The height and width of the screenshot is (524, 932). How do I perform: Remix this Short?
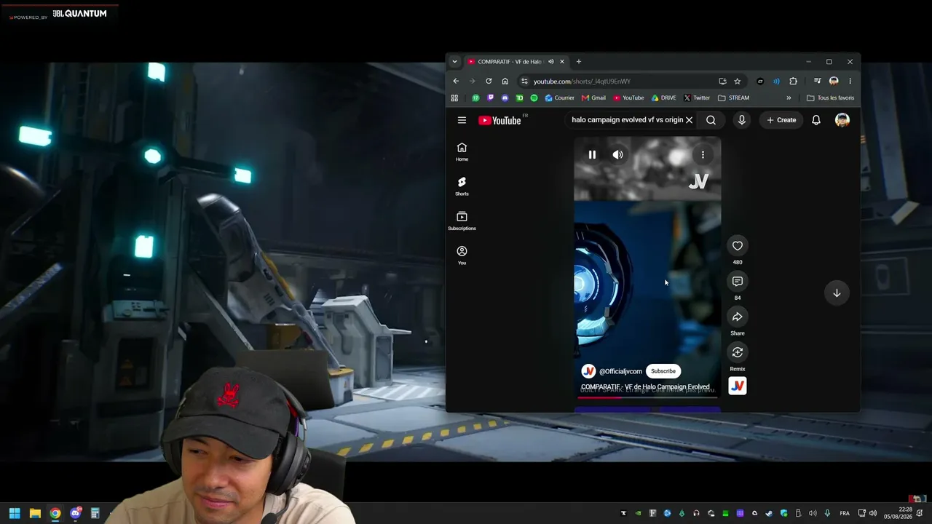pos(738,352)
